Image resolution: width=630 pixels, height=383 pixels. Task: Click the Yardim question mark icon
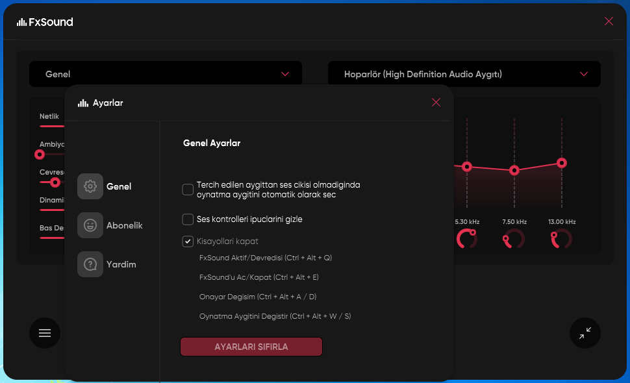pos(90,264)
